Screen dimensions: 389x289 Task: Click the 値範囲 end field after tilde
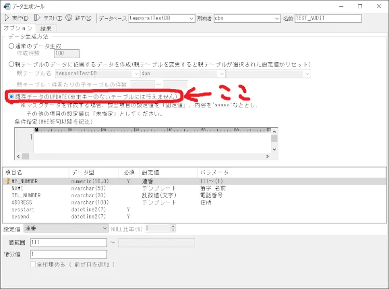coord(157,242)
